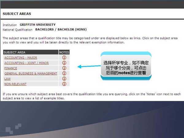Click the SUBJECT AREAS page heading
The width and height of the screenshot is (184, 138).
click(17, 14)
